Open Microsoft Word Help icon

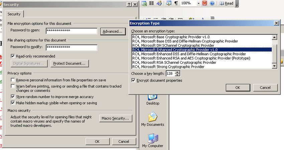tap(212, 3)
